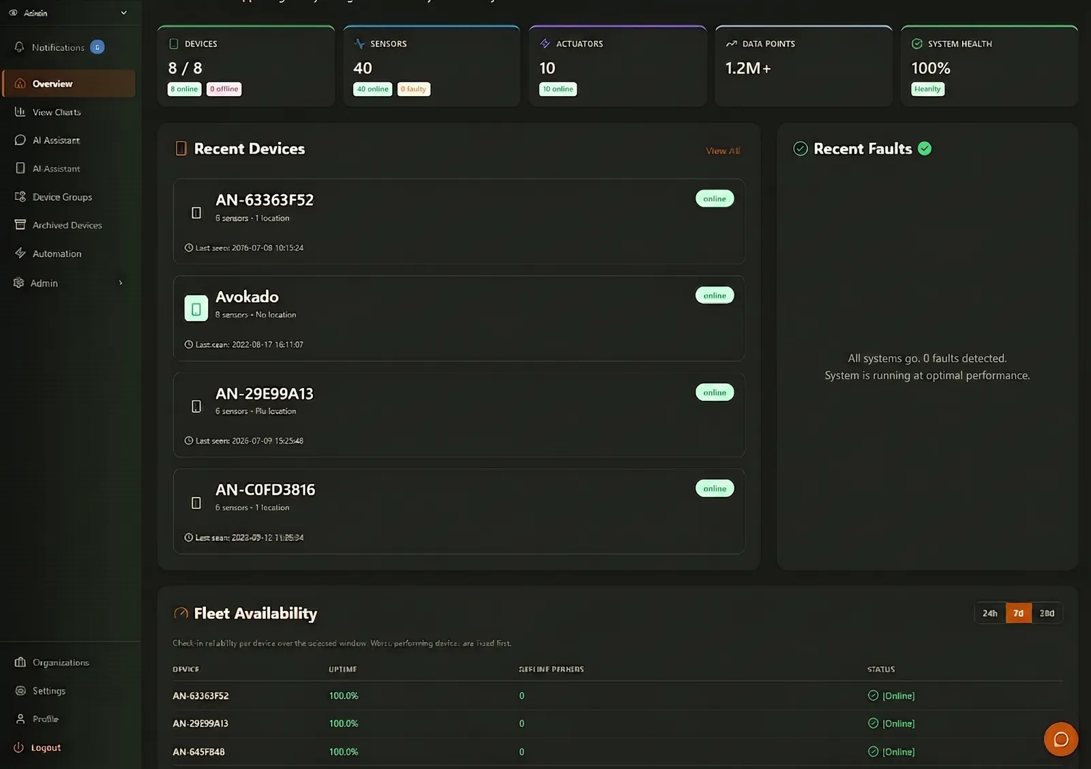Click AN-63363F52 in Fleet Availability table
The width and height of the screenshot is (1091, 769).
tap(200, 695)
